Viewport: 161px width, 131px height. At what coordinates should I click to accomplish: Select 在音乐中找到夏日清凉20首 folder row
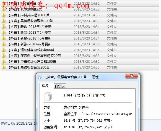(x=80, y=56)
